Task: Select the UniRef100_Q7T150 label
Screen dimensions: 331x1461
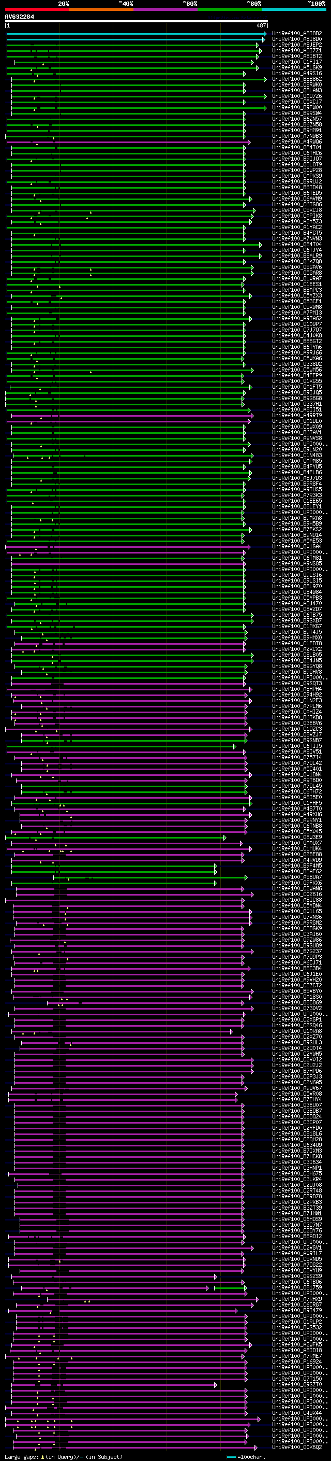Action: coord(297,1379)
